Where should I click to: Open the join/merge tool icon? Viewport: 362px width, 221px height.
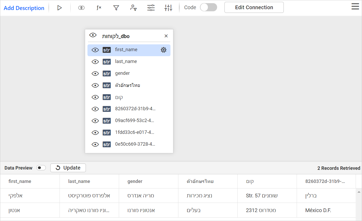(x=81, y=8)
